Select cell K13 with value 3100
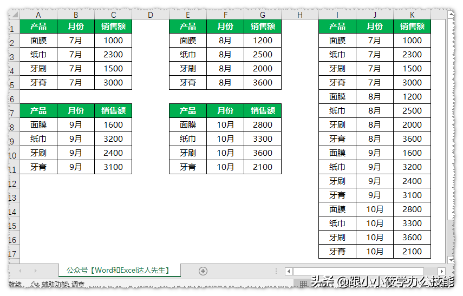Image resolution: width=463 pixels, height=296 pixels. [x=412, y=195]
